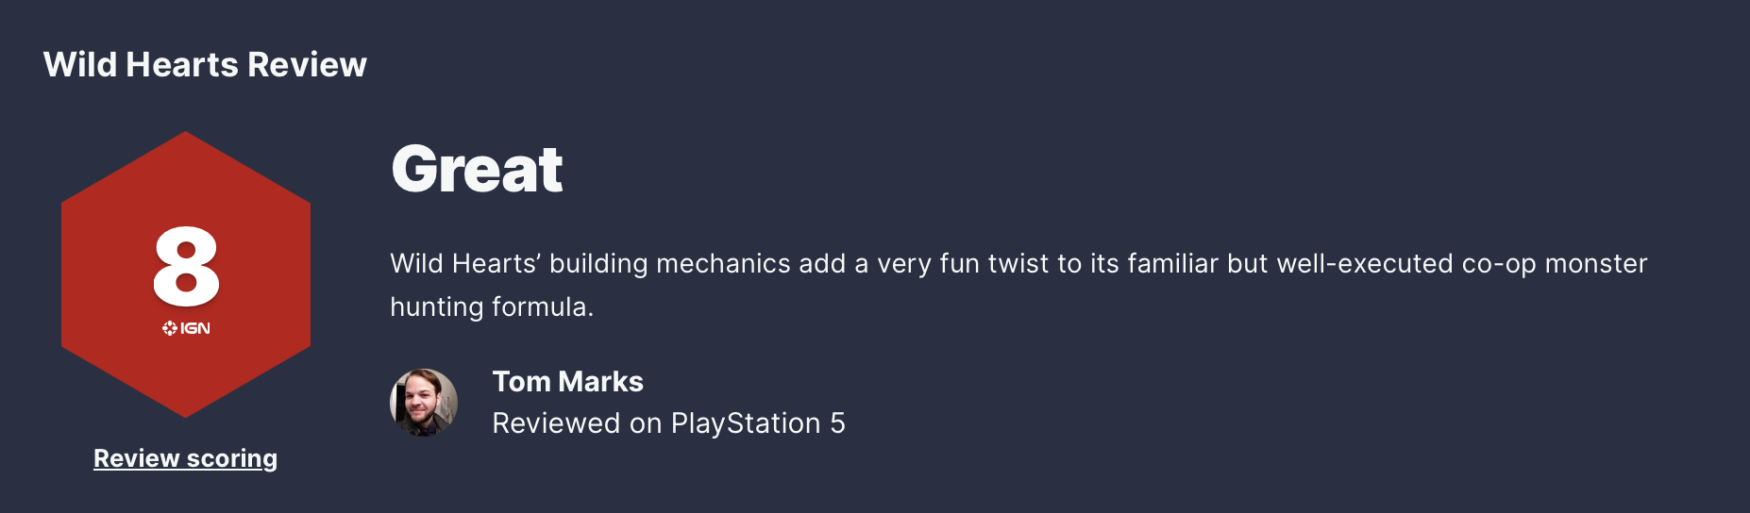The width and height of the screenshot is (1750, 513).
Task: Click the hunting formula text line
Action: (x=492, y=307)
